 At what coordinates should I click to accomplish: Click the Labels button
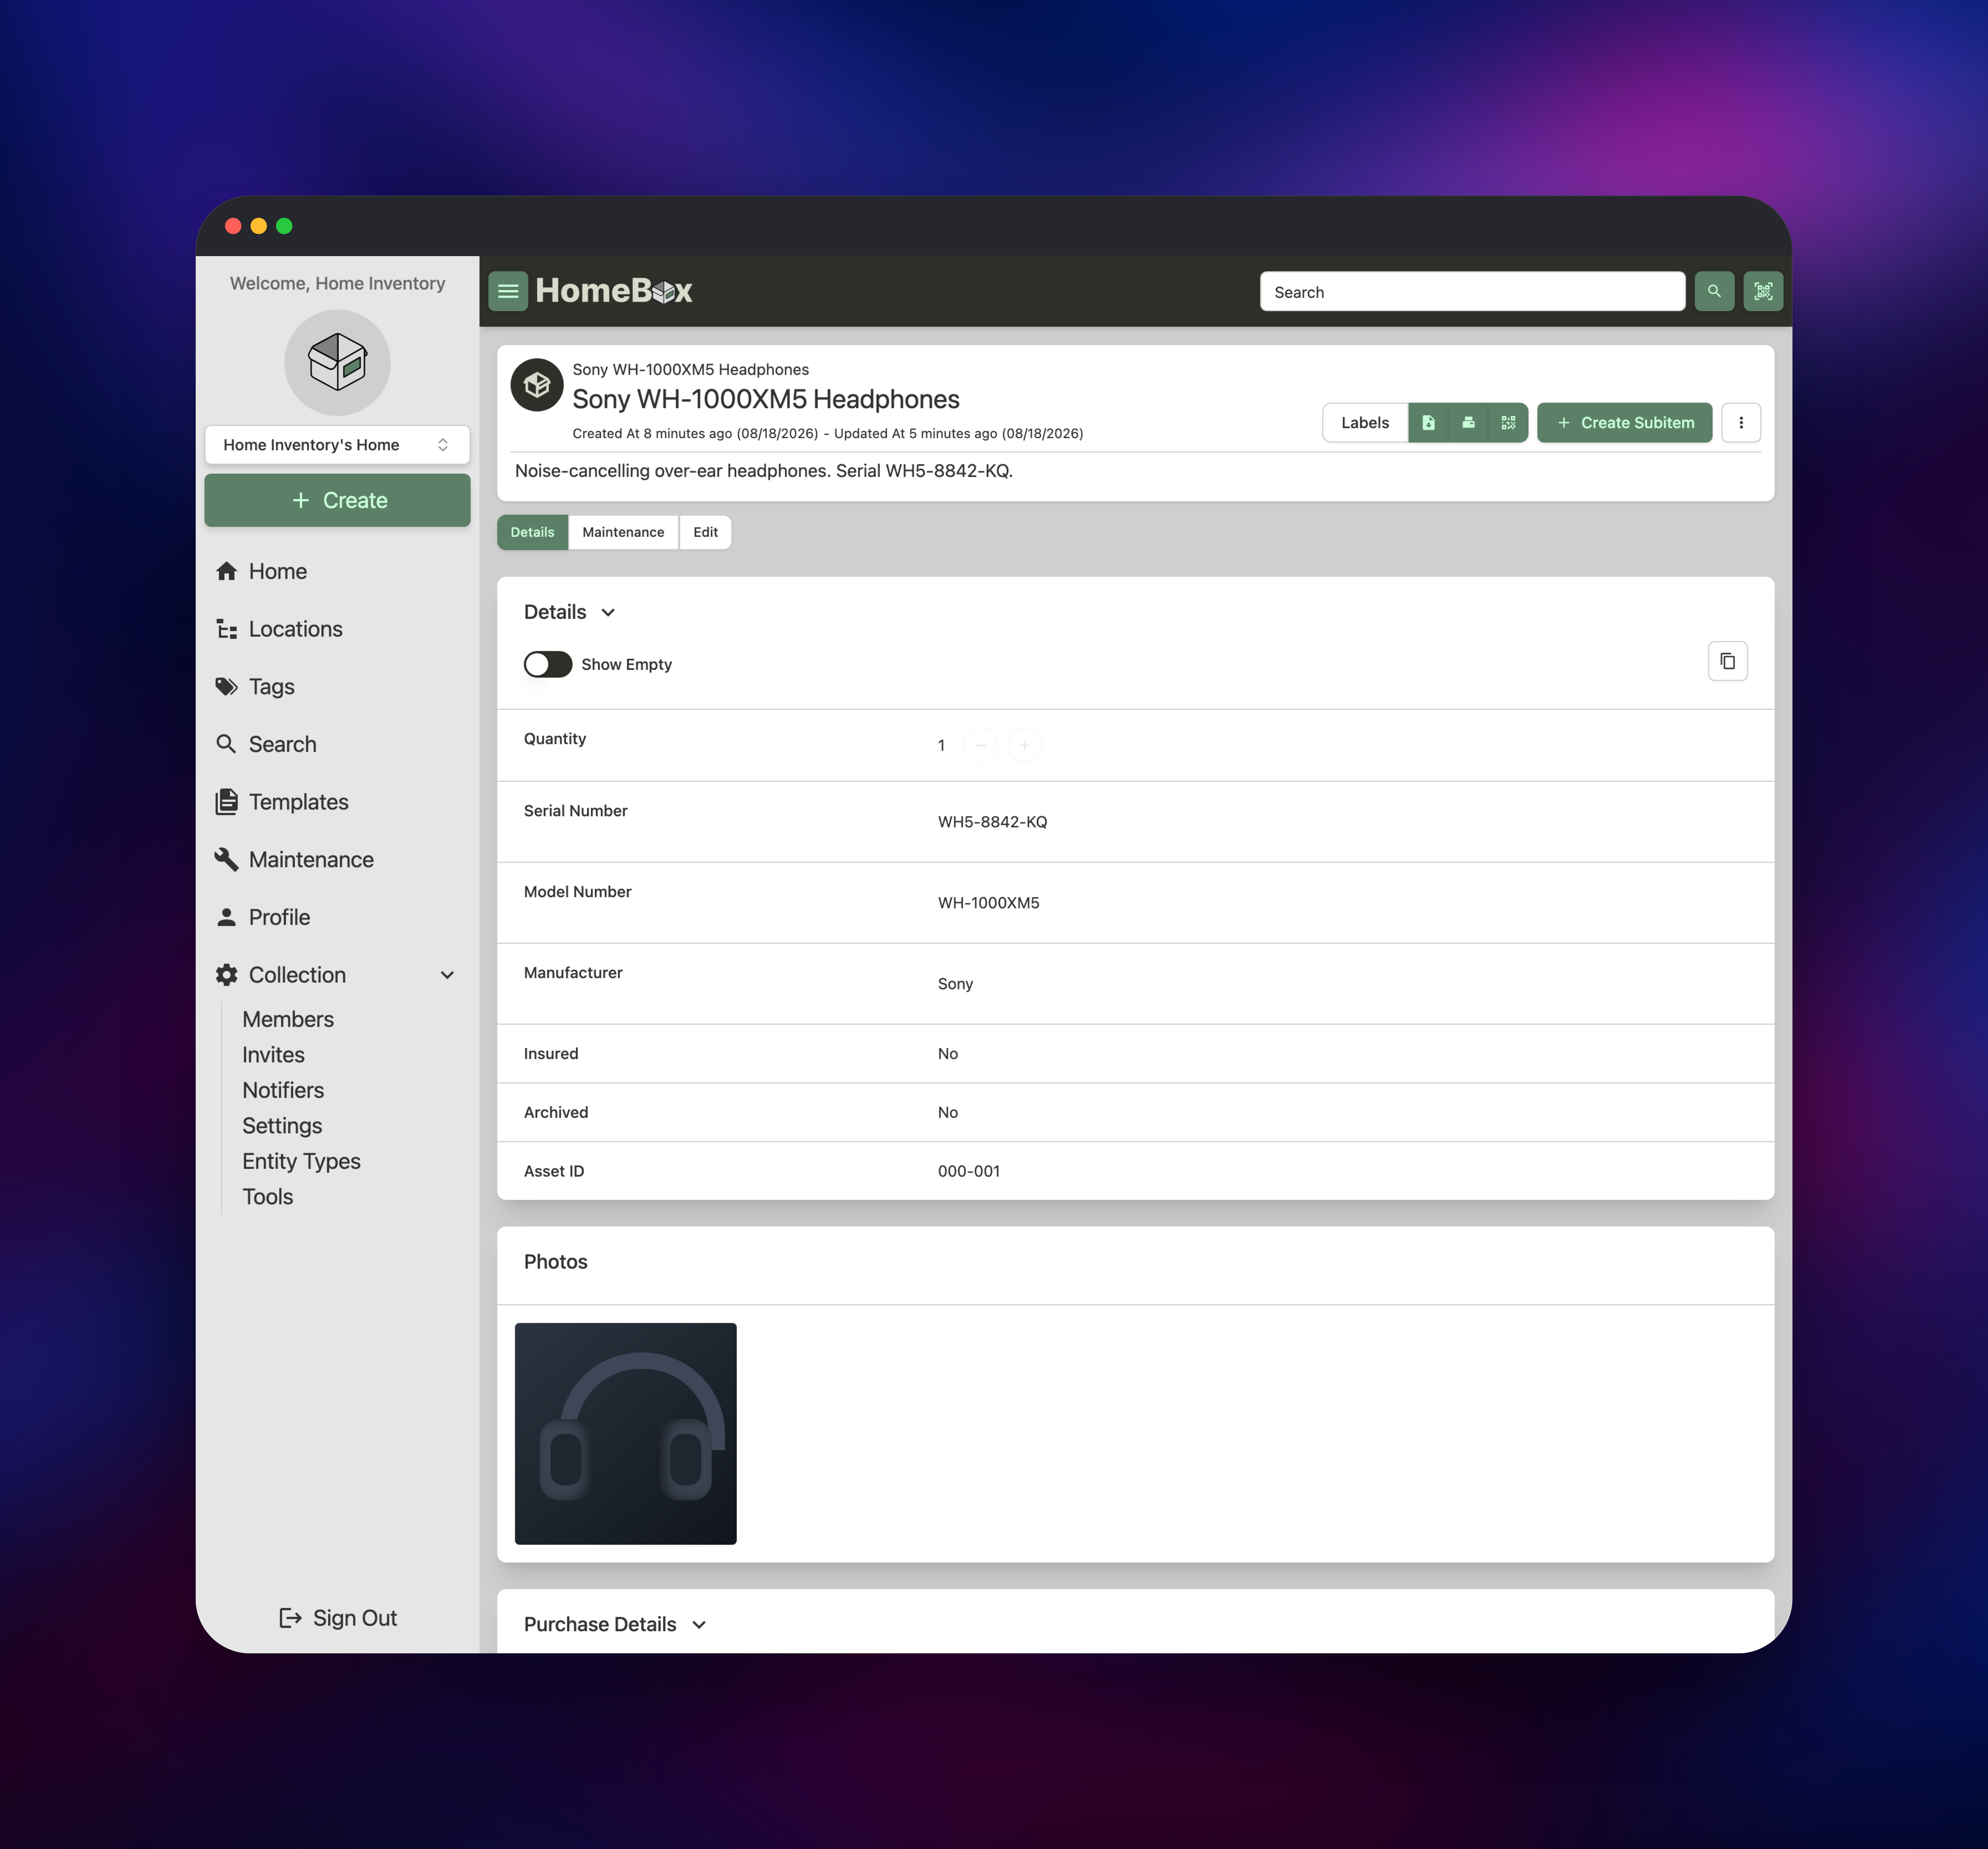1365,423
